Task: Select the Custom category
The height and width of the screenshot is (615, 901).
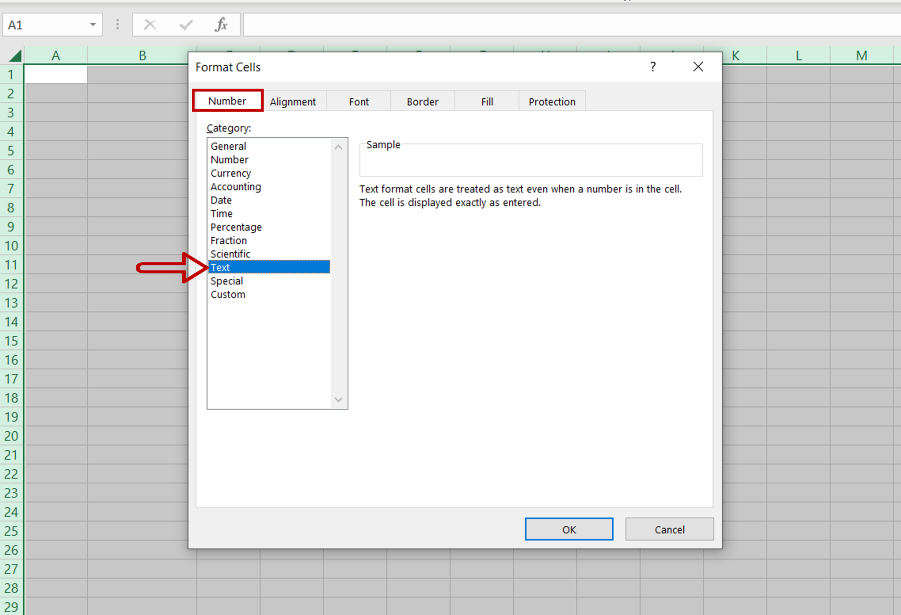Action: (228, 294)
